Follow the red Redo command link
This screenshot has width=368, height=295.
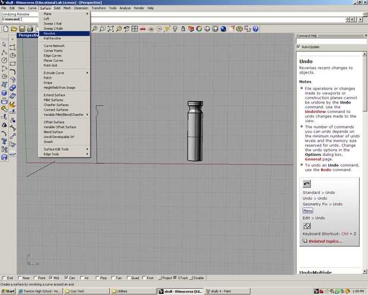[326, 170]
